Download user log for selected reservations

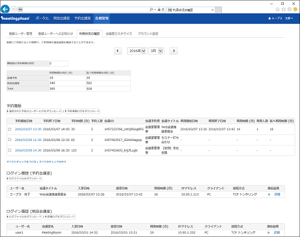(x=34, y=111)
